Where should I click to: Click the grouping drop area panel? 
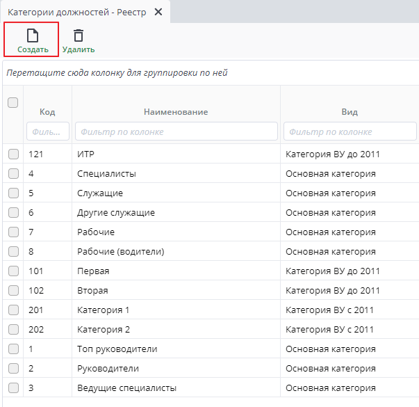(208, 73)
